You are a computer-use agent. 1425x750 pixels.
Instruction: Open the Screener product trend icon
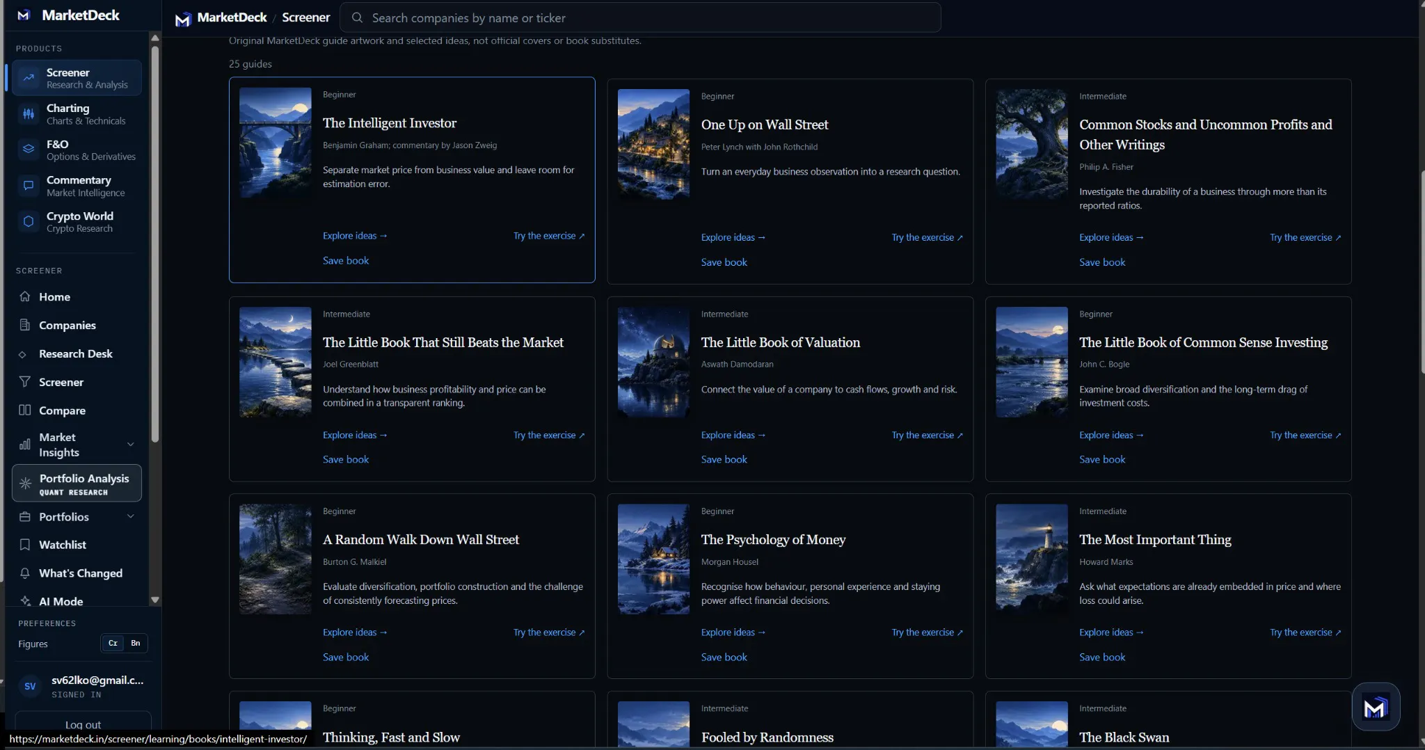pyautogui.click(x=29, y=78)
